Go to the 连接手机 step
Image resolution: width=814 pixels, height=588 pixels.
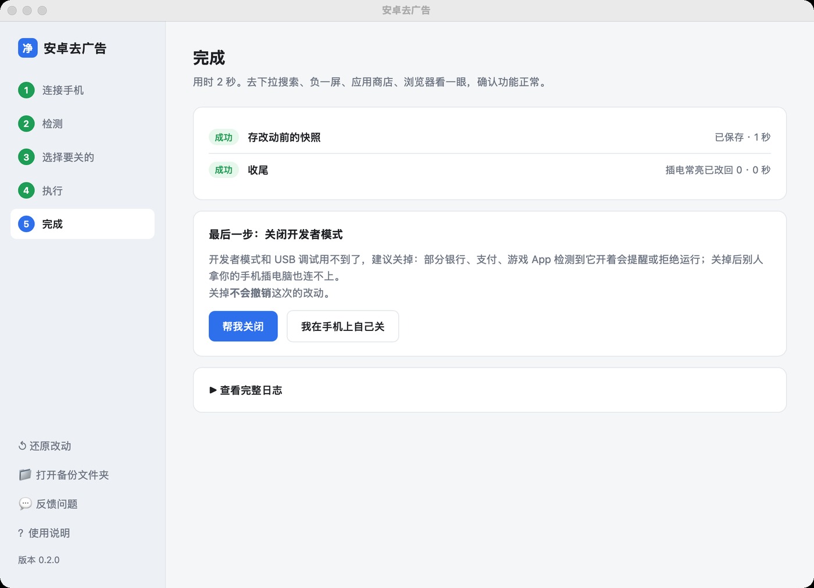tap(83, 90)
